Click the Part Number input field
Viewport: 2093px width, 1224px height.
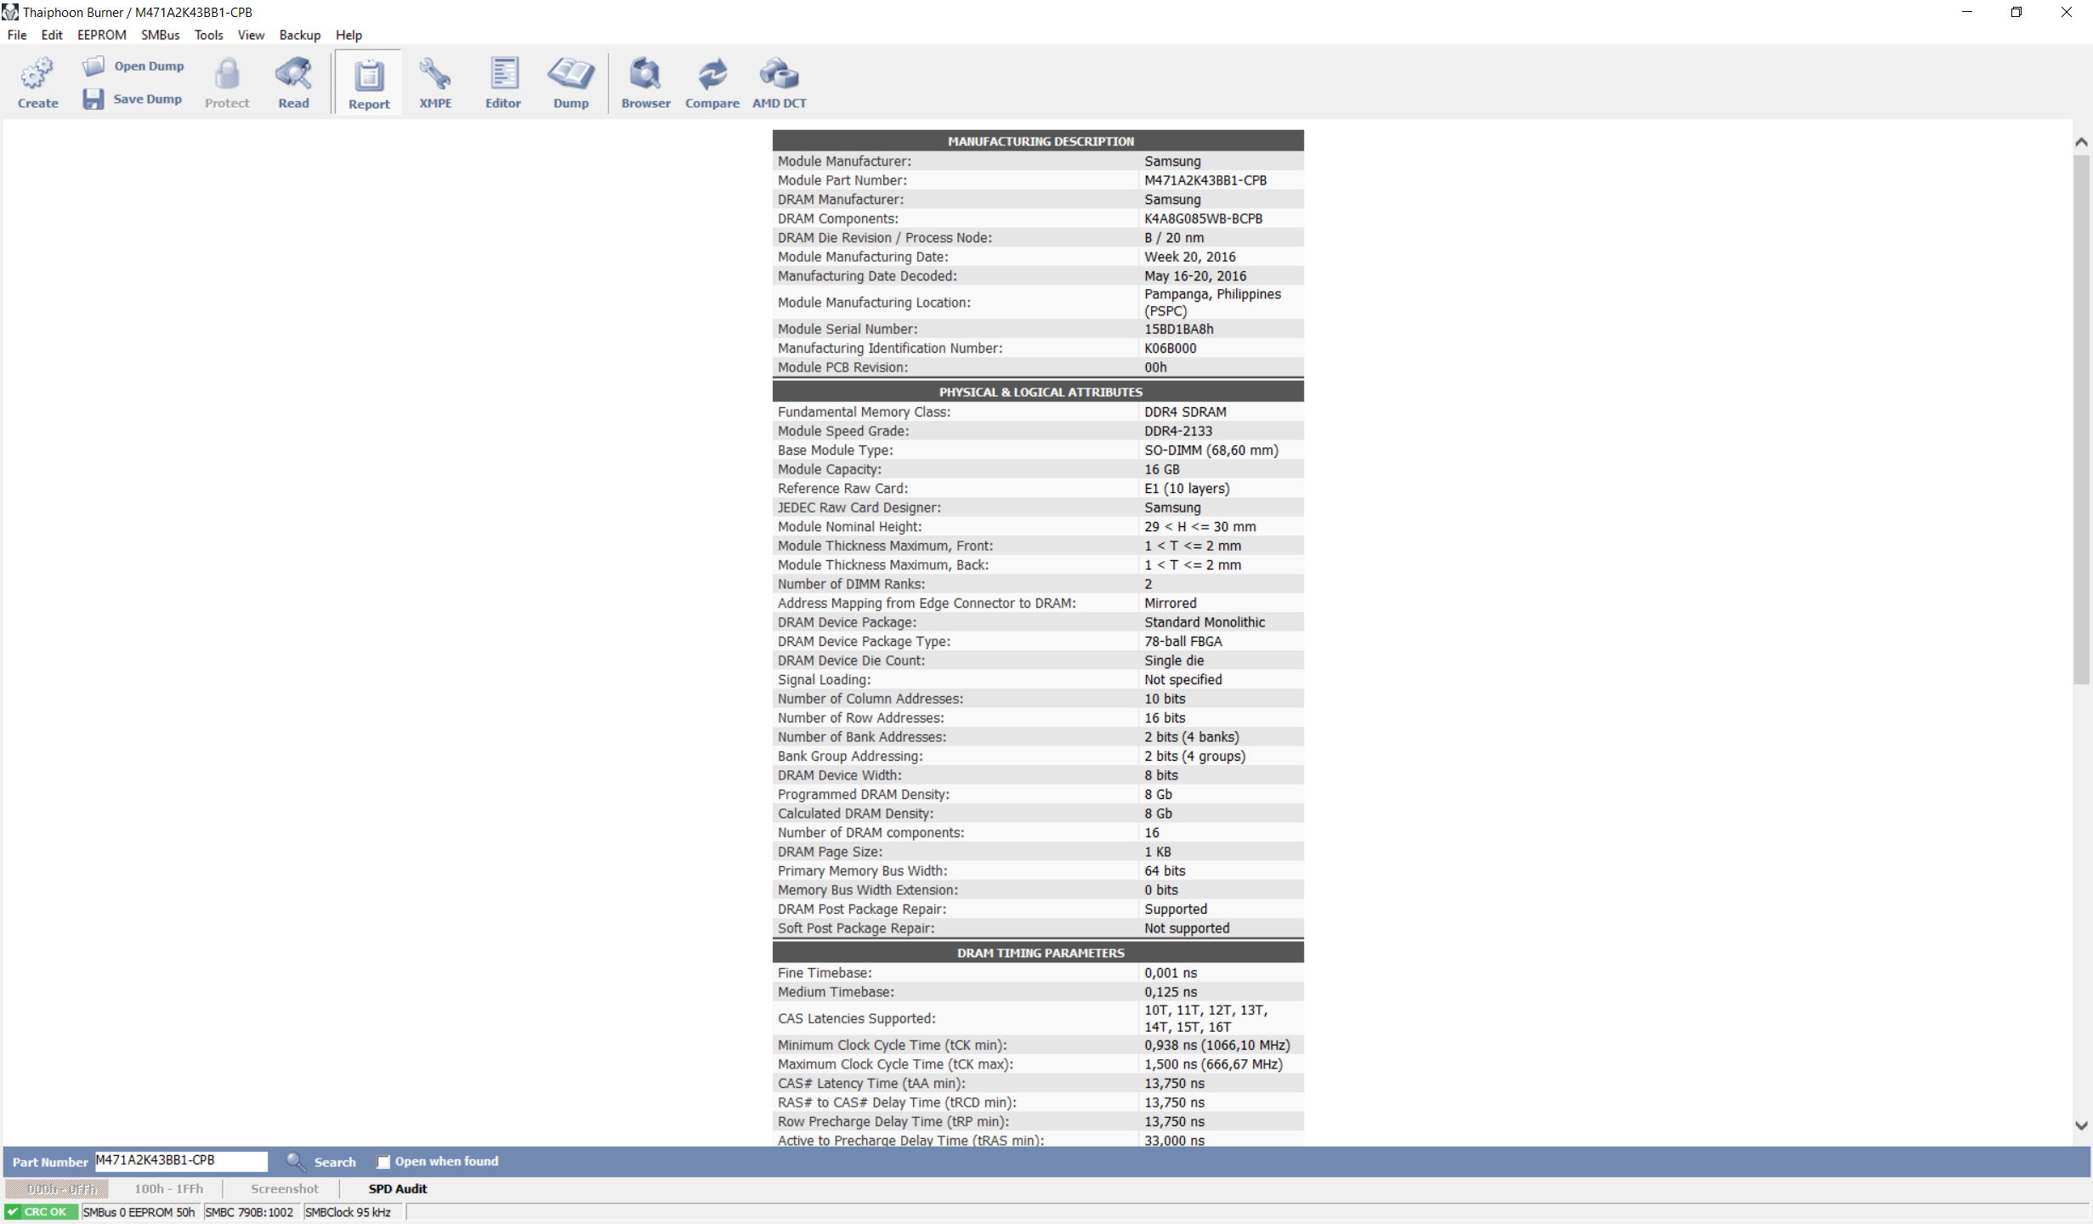click(x=180, y=1161)
